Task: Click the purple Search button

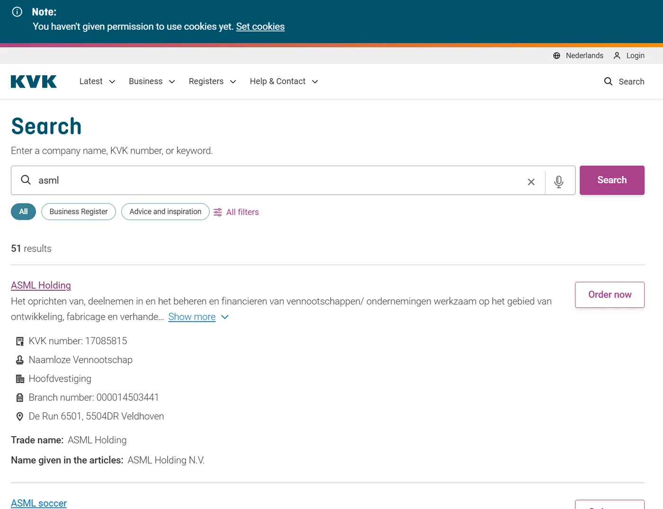Action: (612, 180)
